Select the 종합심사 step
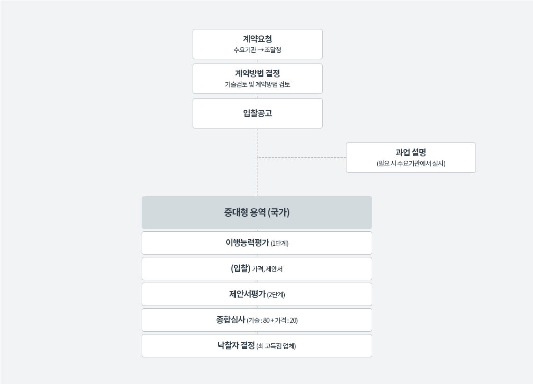Image resolution: width=533 pixels, height=384 pixels. coord(257,320)
